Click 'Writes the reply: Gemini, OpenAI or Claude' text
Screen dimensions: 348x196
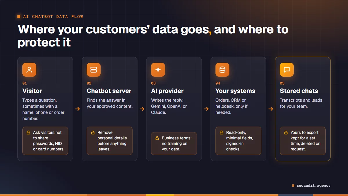tap(169, 106)
